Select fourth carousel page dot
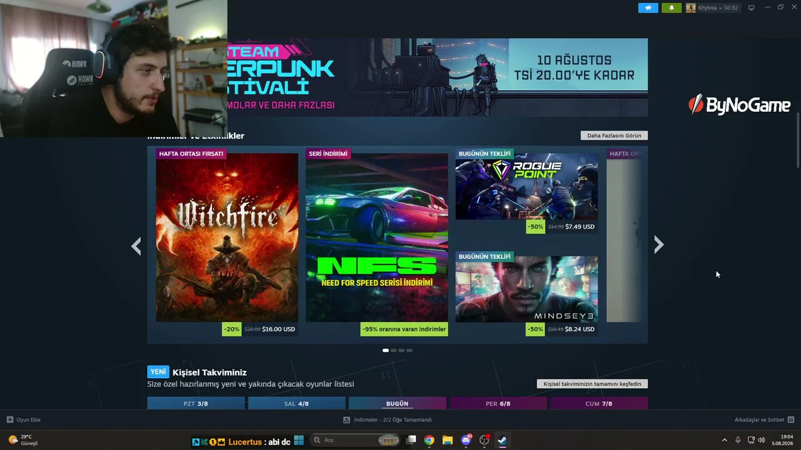This screenshot has width=801, height=450. [410, 351]
